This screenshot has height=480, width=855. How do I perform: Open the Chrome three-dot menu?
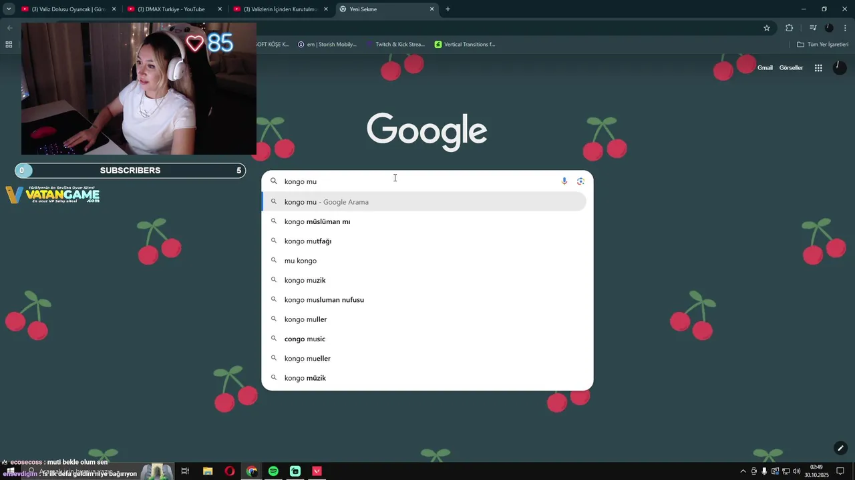pos(846,28)
